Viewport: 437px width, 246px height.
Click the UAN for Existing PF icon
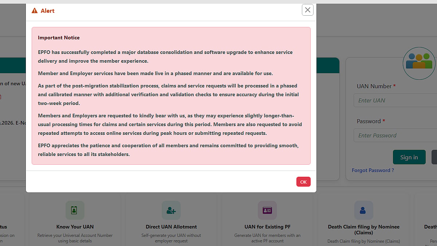pos(267,210)
